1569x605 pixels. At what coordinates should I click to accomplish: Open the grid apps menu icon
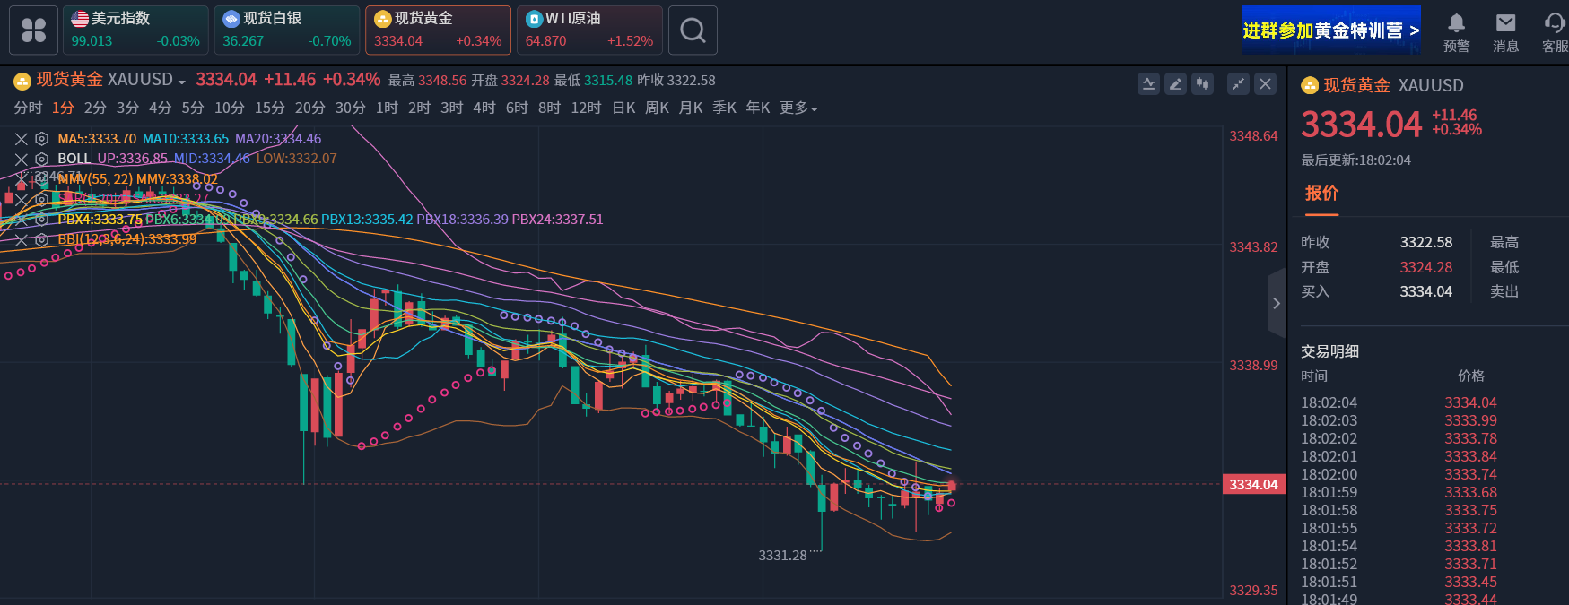[x=33, y=30]
